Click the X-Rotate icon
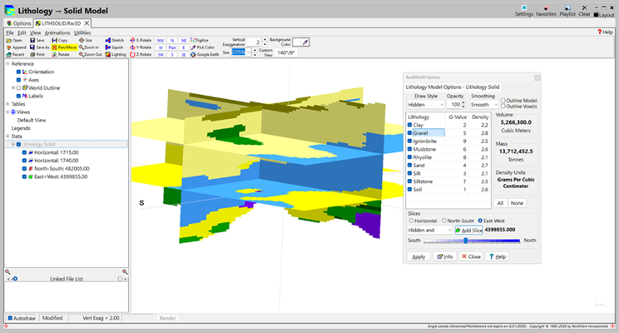 click(141, 40)
